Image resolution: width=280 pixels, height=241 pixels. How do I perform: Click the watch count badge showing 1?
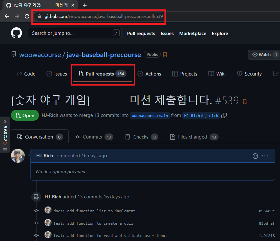pos(276,55)
